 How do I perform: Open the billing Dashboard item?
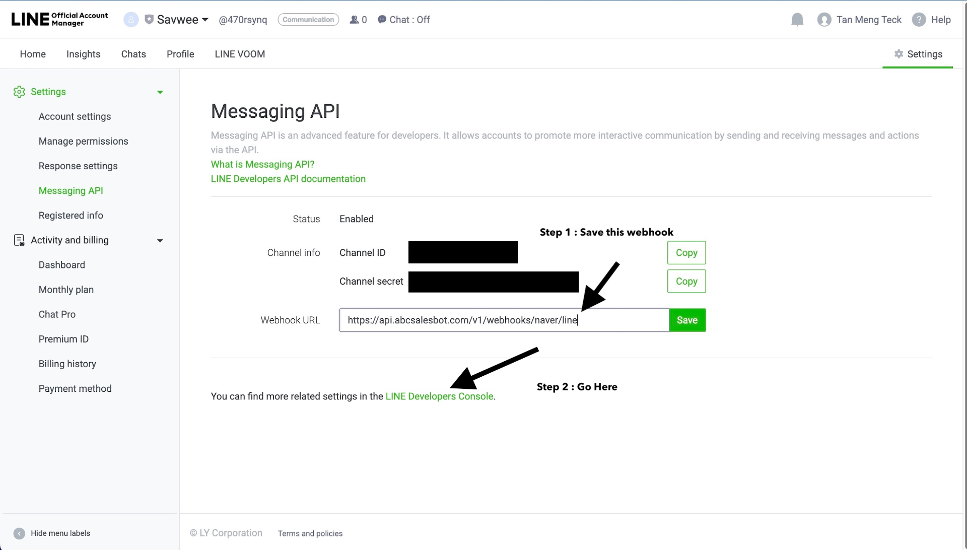coord(61,265)
